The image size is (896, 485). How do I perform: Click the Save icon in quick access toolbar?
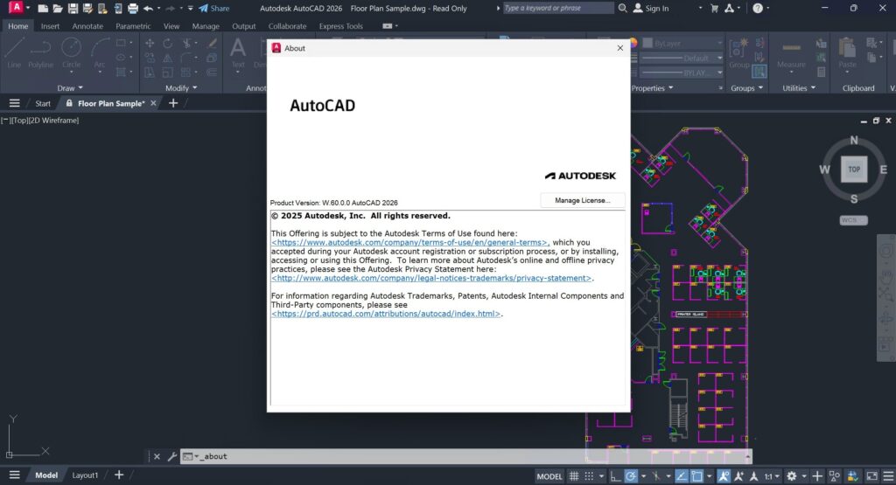(x=73, y=9)
